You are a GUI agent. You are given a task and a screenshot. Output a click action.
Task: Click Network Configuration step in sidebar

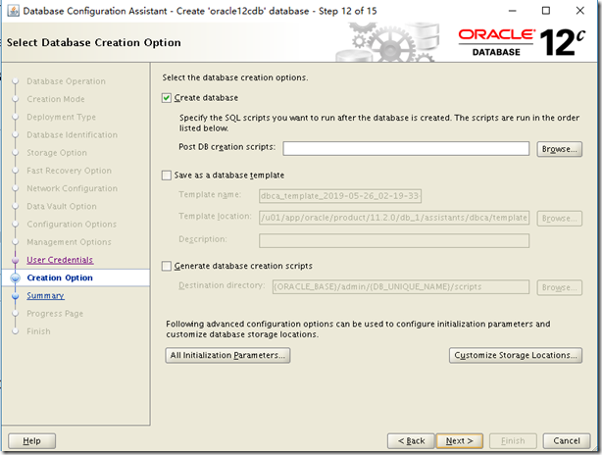coord(73,188)
